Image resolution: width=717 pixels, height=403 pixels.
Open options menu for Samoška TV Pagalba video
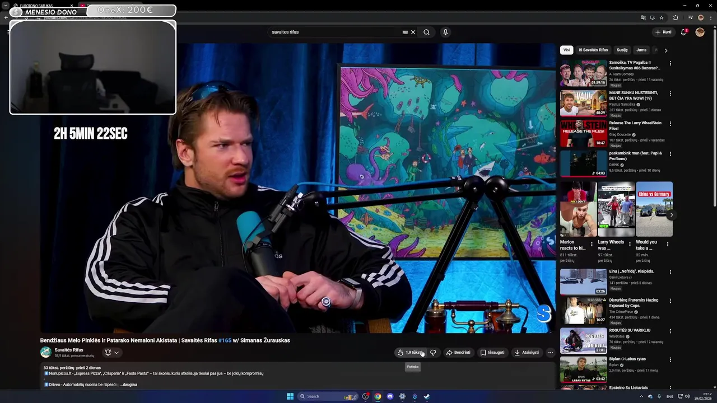point(670,63)
